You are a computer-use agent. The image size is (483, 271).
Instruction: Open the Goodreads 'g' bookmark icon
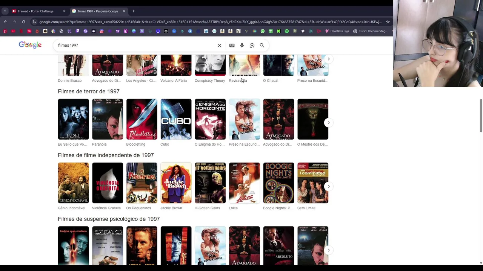point(238,31)
